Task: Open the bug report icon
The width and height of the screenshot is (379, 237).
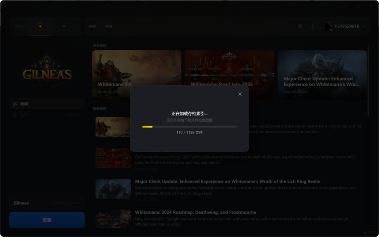Action: (300, 26)
